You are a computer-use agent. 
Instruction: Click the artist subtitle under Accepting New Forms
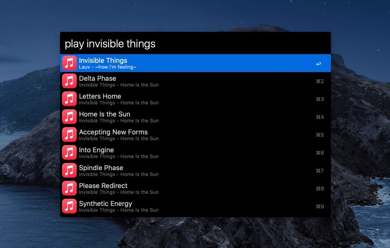click(x=119, y=139)
